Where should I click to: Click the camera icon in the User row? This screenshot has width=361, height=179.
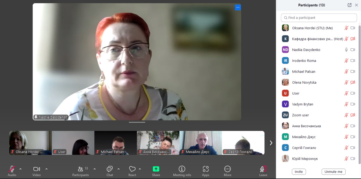coord(353,93)
